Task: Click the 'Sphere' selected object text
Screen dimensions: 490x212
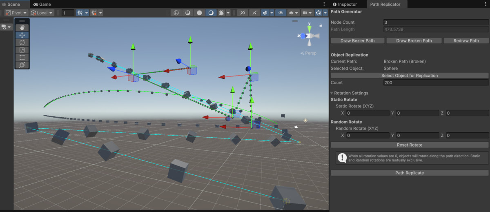Action: 391,68
